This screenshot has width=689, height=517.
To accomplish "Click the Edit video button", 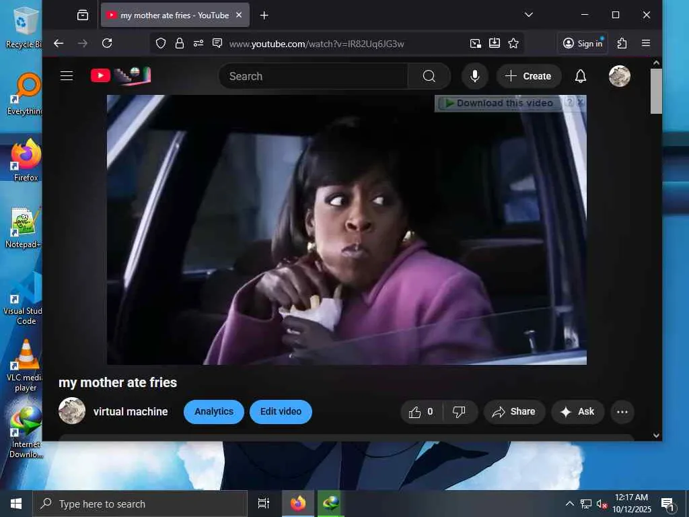I will pyautogui.click(x=281, y=411).
